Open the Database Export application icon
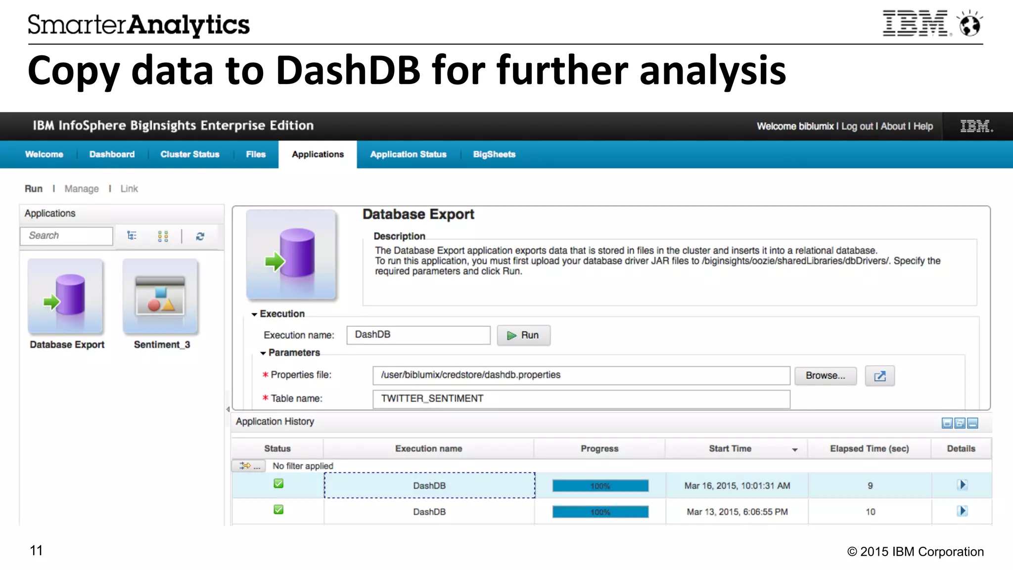The width and height of the screenshot is (1013, 570). tap(65, 296)
